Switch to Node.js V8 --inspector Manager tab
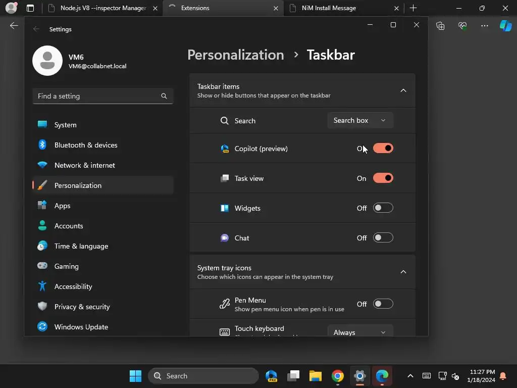 click(x=102, y=8)
